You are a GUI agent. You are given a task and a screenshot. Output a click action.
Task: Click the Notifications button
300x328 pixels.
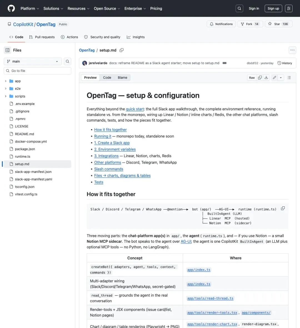pos(221,24)
